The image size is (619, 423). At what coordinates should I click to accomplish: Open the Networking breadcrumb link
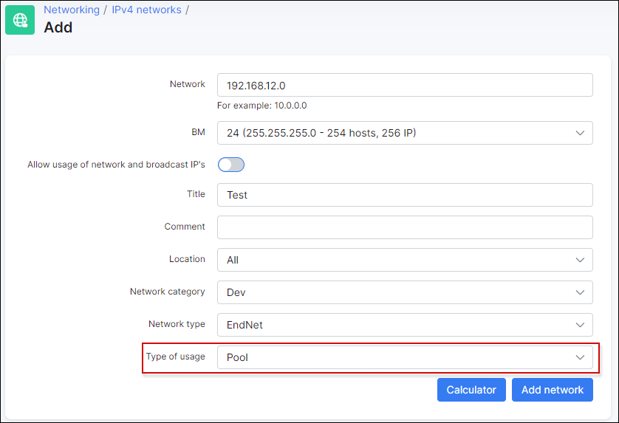pyautogui.click(x=72, y=10)
